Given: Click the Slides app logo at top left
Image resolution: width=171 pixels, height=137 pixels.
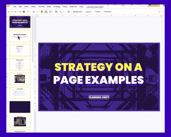Looking at the screenshot, I should pyautogui.click(x=8, y=5).
